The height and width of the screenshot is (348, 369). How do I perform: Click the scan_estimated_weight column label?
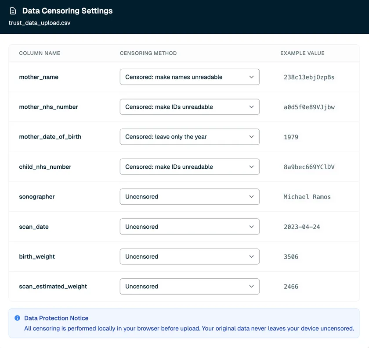click(x=53, y=287)
